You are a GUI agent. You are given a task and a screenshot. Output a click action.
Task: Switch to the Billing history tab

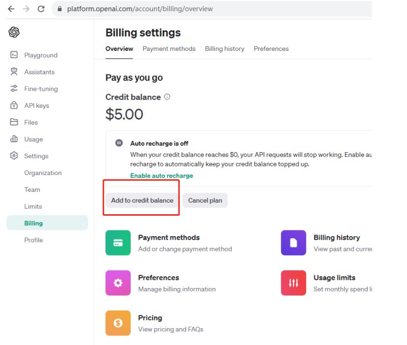(224, 48)
